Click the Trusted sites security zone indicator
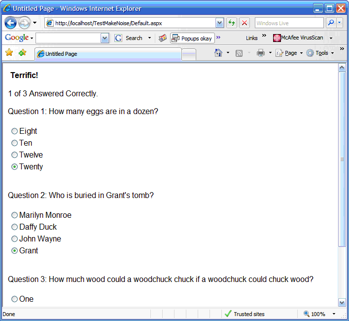This screenshot has width=349, height=321. click(244, 314)
